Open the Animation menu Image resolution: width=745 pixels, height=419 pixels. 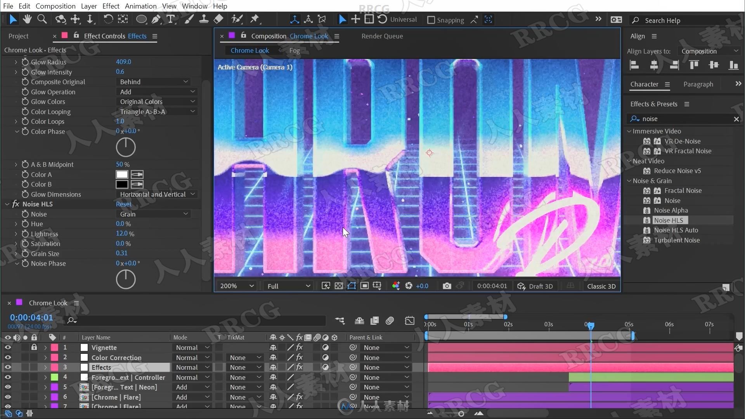140,6
